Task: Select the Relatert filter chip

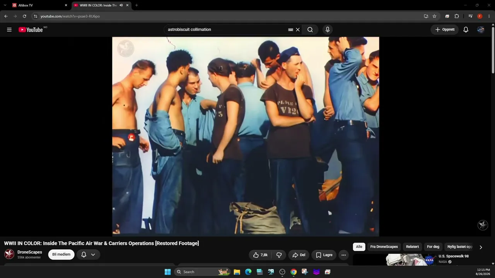Action: point(412,247)
